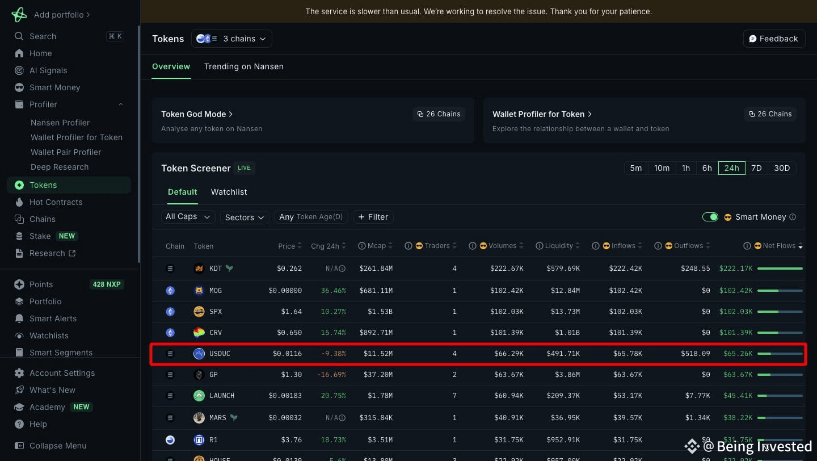This screenshot has width=817, height=461.
Task: Click the 428 NXP points badge
Action: click(107, 284)
